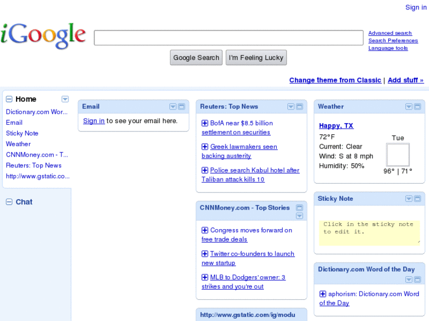Viewport: 429px width, 321px height.
Task: Select CNNMoney.com - T... in sidebar list
Action: 37,155
